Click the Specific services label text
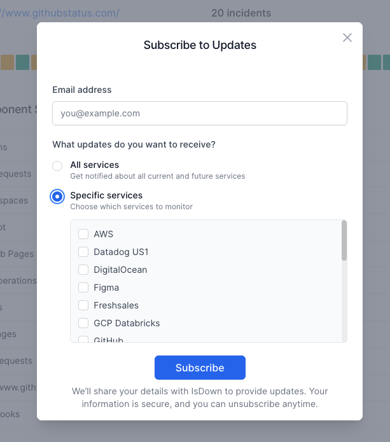 coord(106,195)
